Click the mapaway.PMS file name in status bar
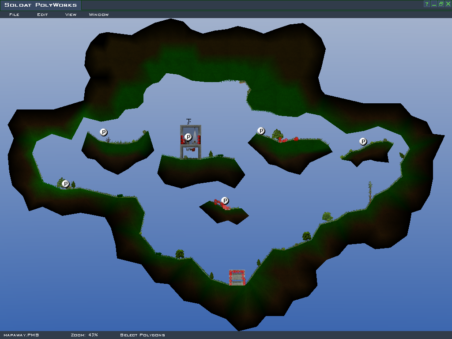 pos(21,335)
